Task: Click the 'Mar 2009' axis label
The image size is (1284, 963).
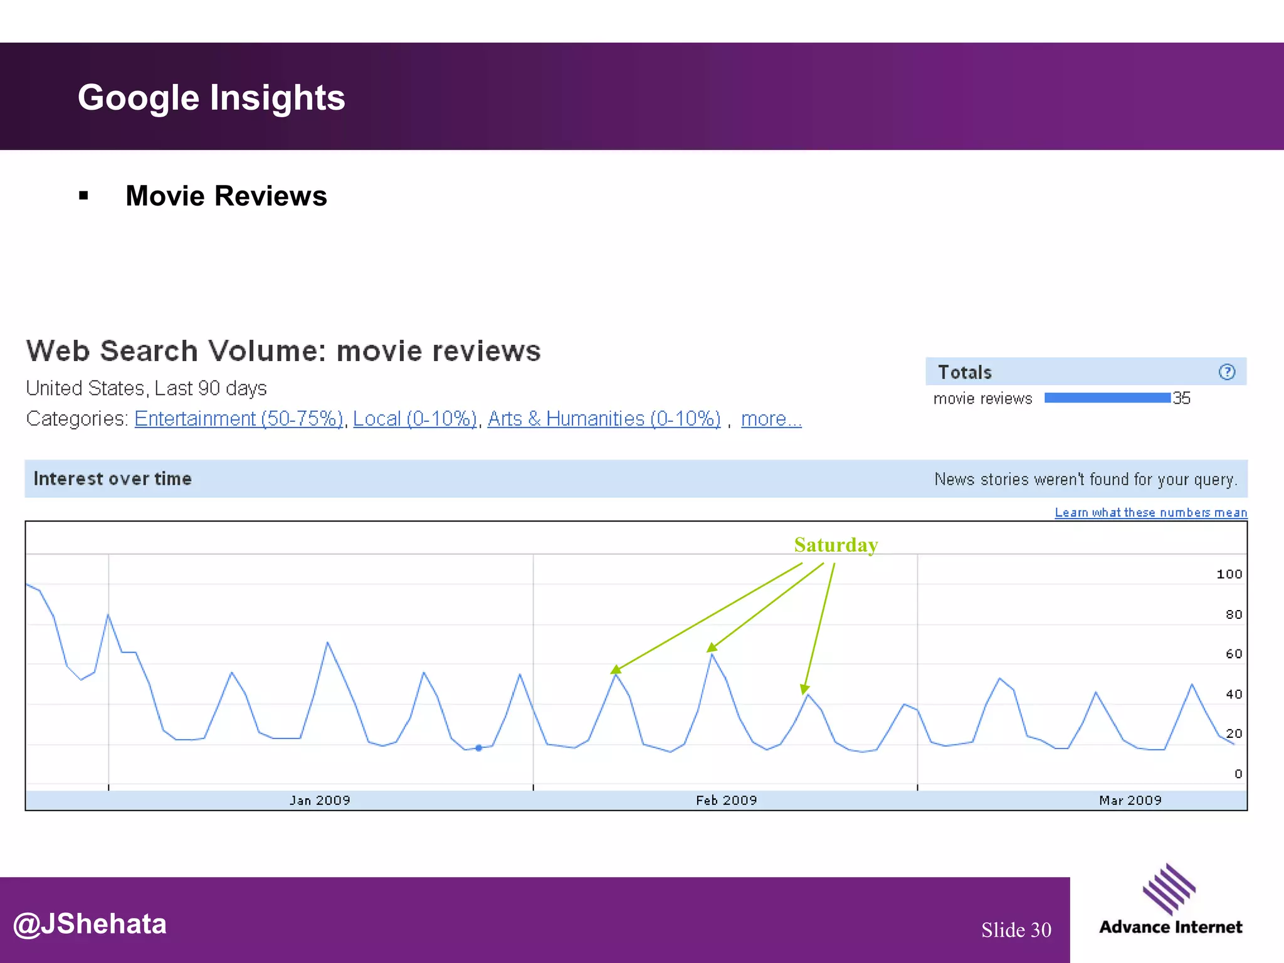Action: pyautogui.click(x=1130, y=800)
